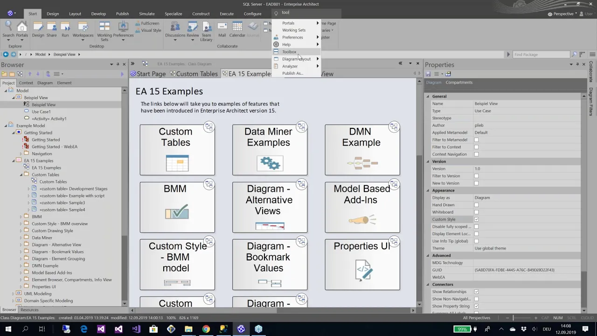Collapse the Connectors properties section

(428, 284)
